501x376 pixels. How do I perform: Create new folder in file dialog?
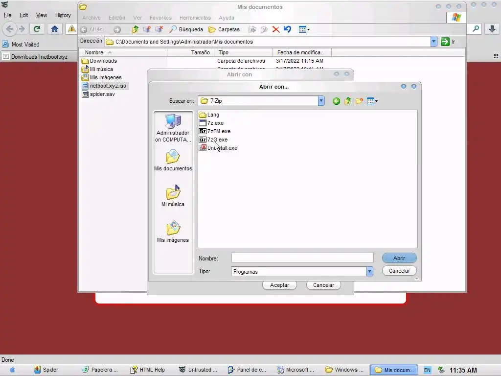[x=359, y=101]
